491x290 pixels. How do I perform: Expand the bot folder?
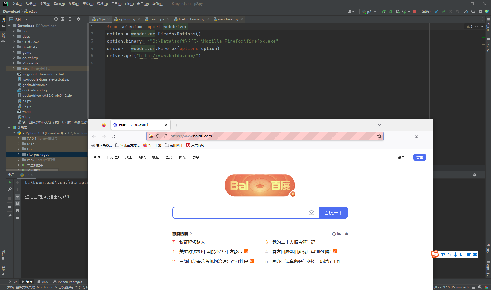pos(14,31)
